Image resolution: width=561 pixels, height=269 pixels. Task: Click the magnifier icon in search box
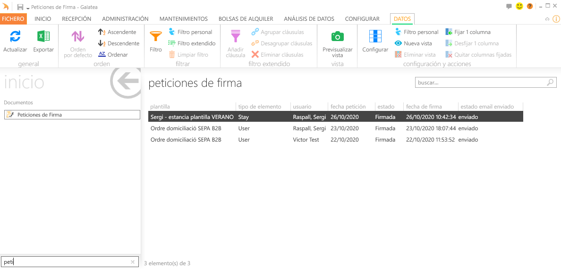point(551,82)
